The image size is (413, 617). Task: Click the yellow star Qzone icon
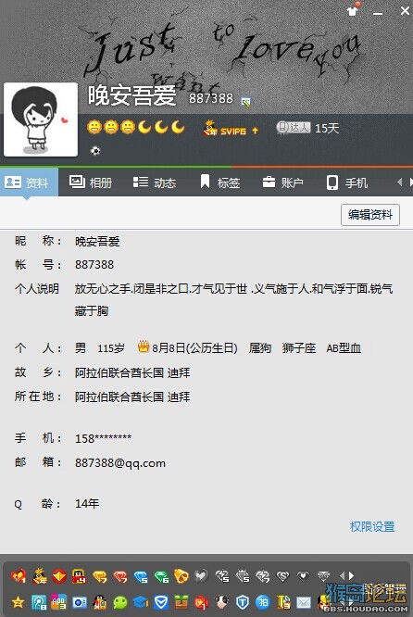(18, 602)
